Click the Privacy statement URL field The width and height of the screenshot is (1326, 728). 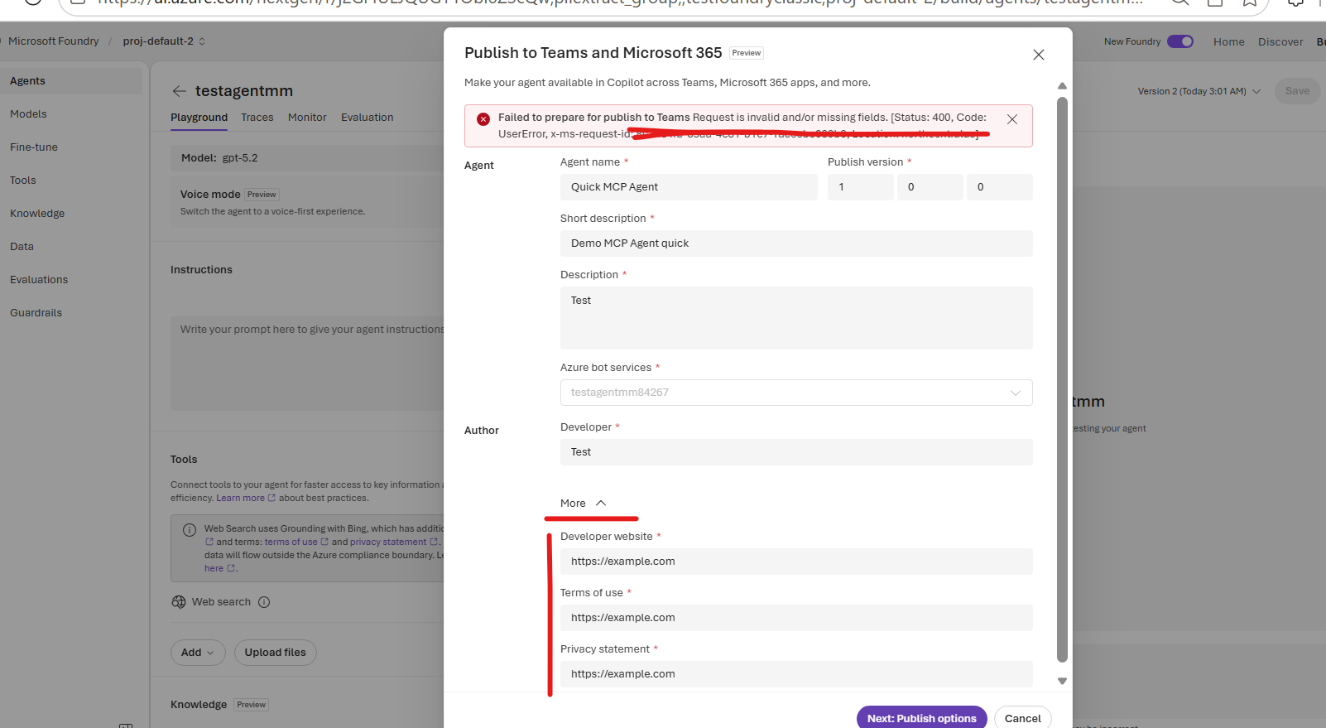[x=796, y=674]
